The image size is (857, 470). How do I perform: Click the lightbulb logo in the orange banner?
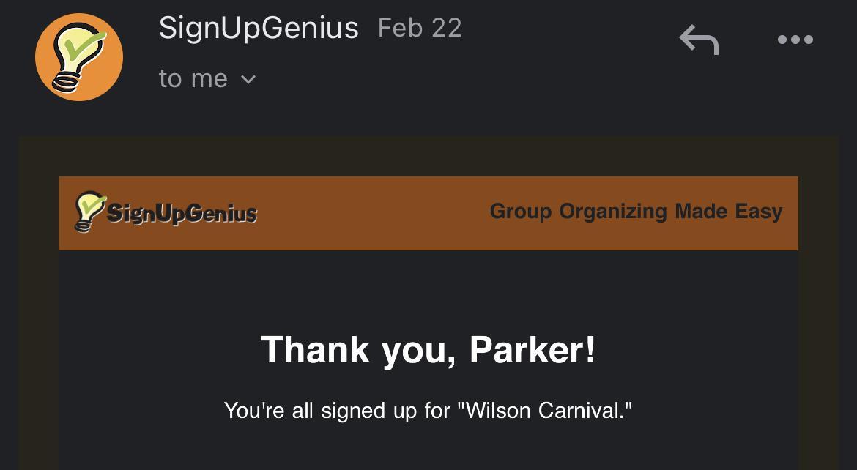click(90, 212)
